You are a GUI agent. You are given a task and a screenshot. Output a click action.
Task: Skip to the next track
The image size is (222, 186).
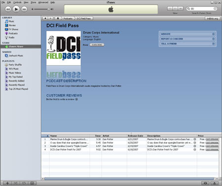coord(24,9)
